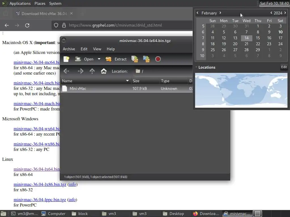Go to the next year after 2024
290x217 pixels.
click(x=285, y=13)
